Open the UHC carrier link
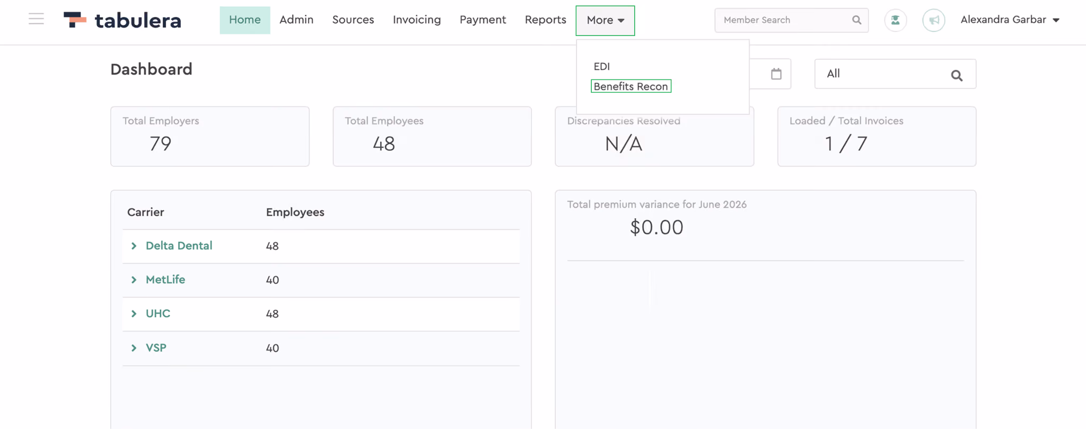Image resolution: width=1086 pixels, height=429 pixels. (x=158, y=314)
